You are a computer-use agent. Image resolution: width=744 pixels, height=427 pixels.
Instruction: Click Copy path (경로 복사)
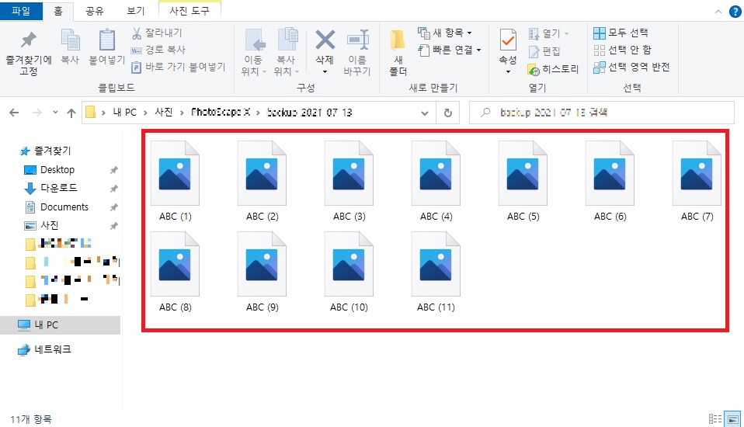[x=158, y=50]
